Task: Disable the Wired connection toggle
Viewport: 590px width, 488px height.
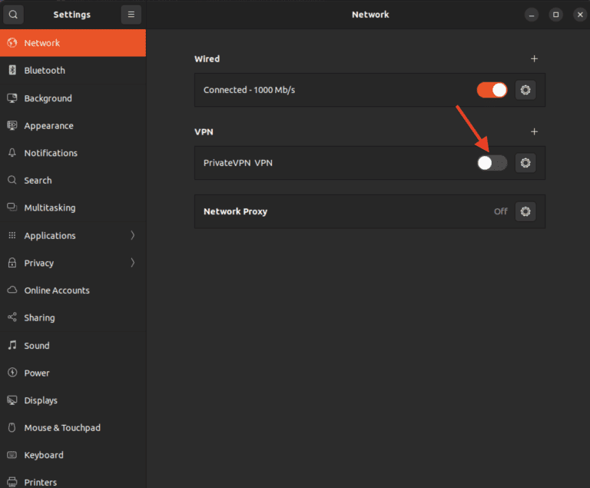Action: pos(492,90)
